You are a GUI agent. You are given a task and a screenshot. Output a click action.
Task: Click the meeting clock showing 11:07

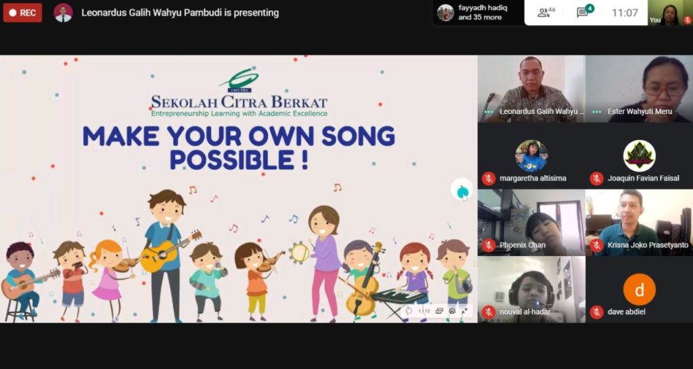click(x=625, y=13)
